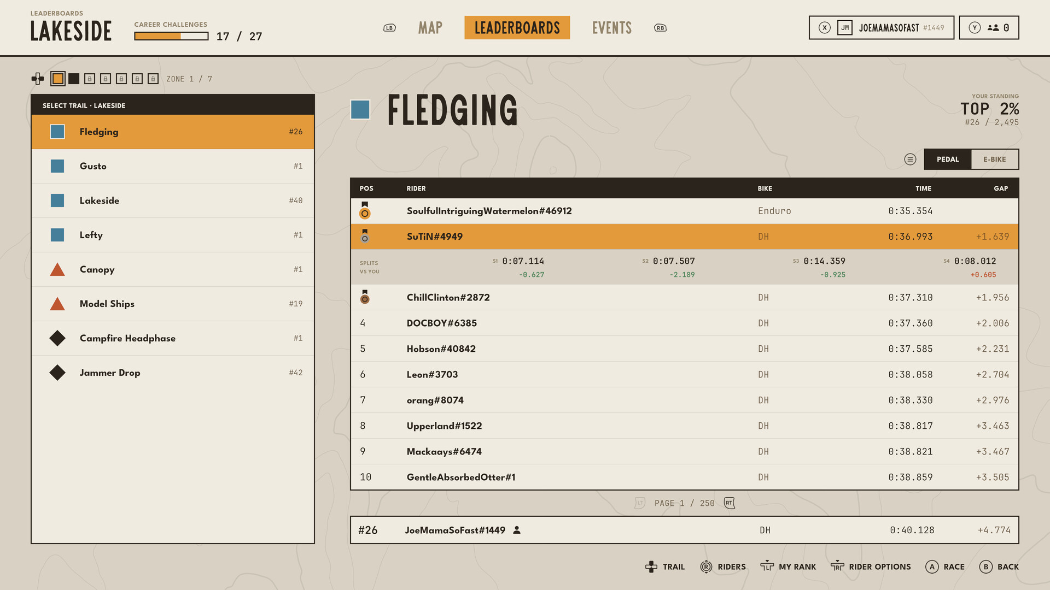Click black diamond icon of Jammer Drop
The width and height of the screenshot is (1050, 590).
click(x=57, y=373)
